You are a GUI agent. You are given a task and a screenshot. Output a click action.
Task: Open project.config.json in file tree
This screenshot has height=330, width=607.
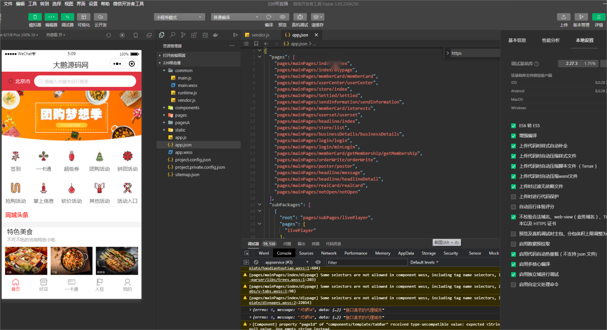[193, 160]
